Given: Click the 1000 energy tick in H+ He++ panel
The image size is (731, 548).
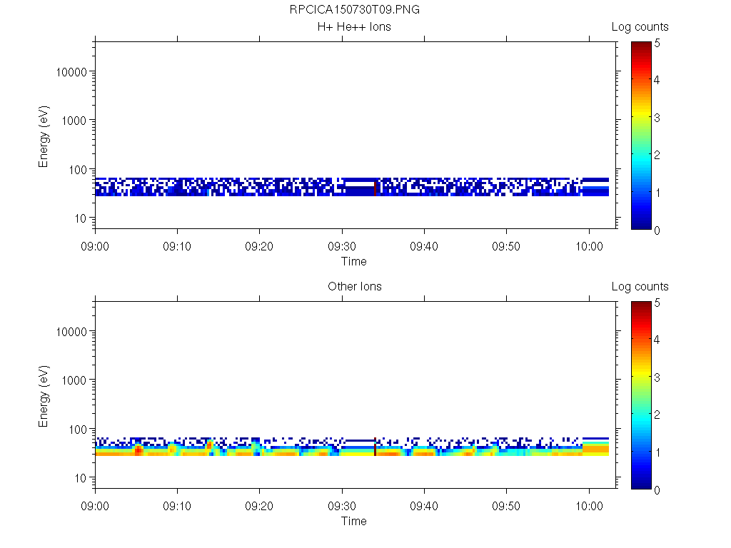Looking at the screenshot, I should tap(74, 121).
